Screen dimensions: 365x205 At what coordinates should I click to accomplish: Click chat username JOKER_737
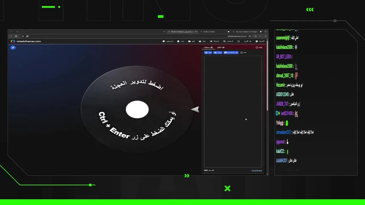pyautogui.click(x=282, y=104)
